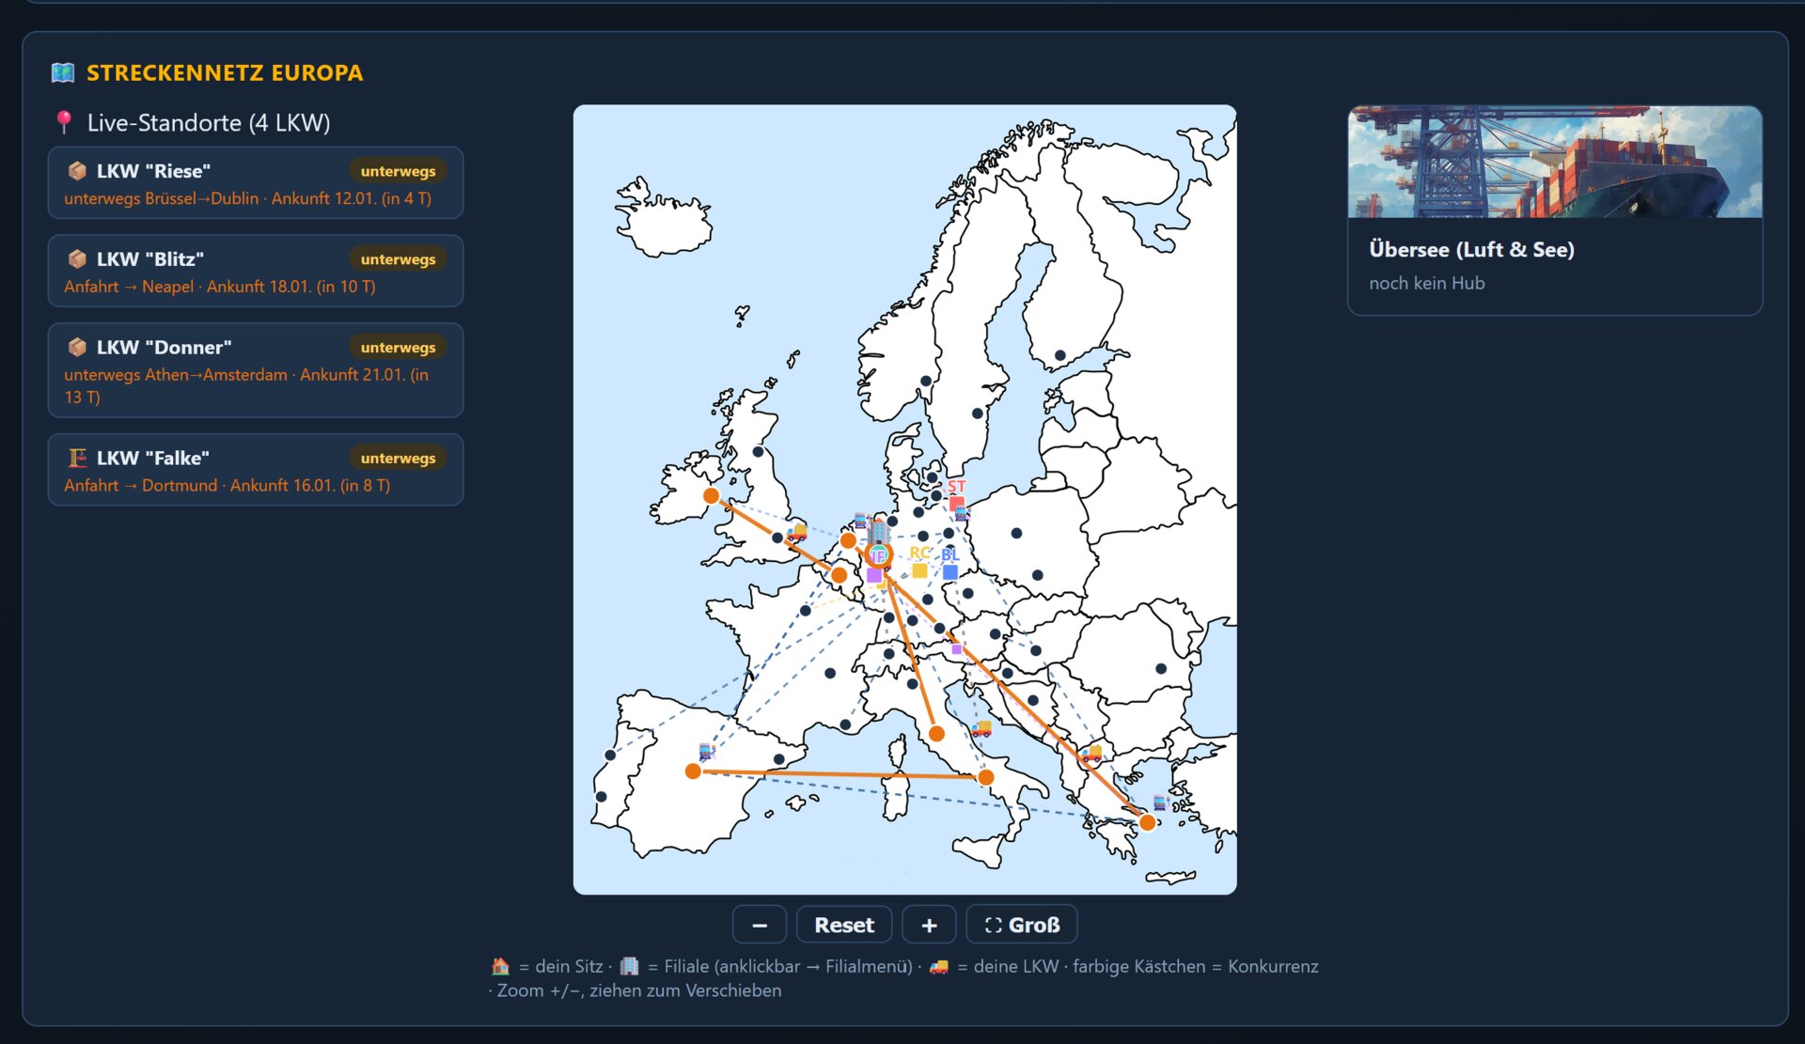Viewport: 1805px width, 1044px height.
Task: Click the orange Brussels node on the map
Action: (839, 575)
